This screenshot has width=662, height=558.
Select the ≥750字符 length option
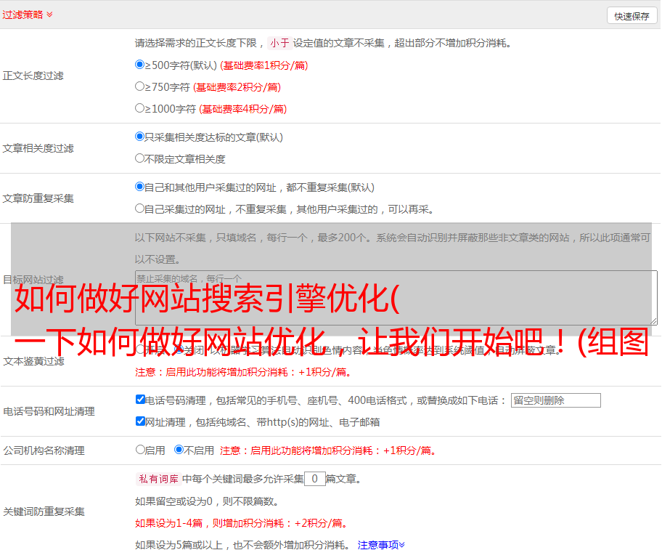(139, 86)
